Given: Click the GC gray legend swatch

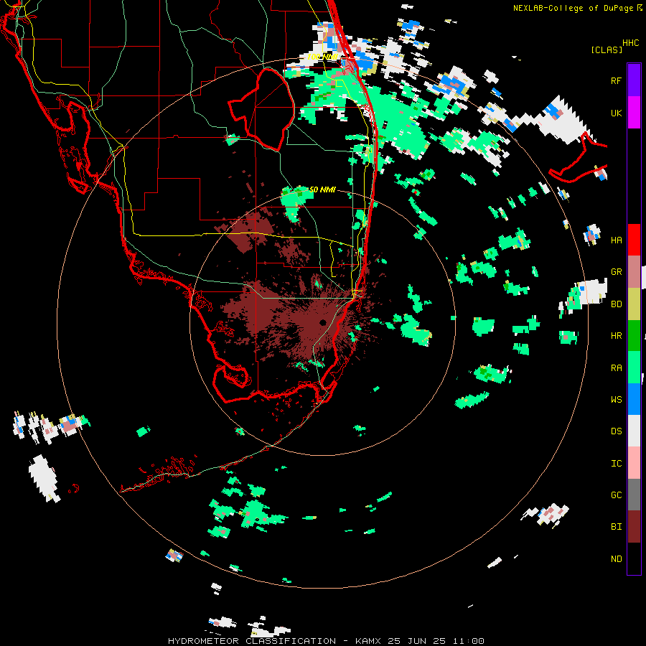Looking at the screenshot, I should 634,495.
